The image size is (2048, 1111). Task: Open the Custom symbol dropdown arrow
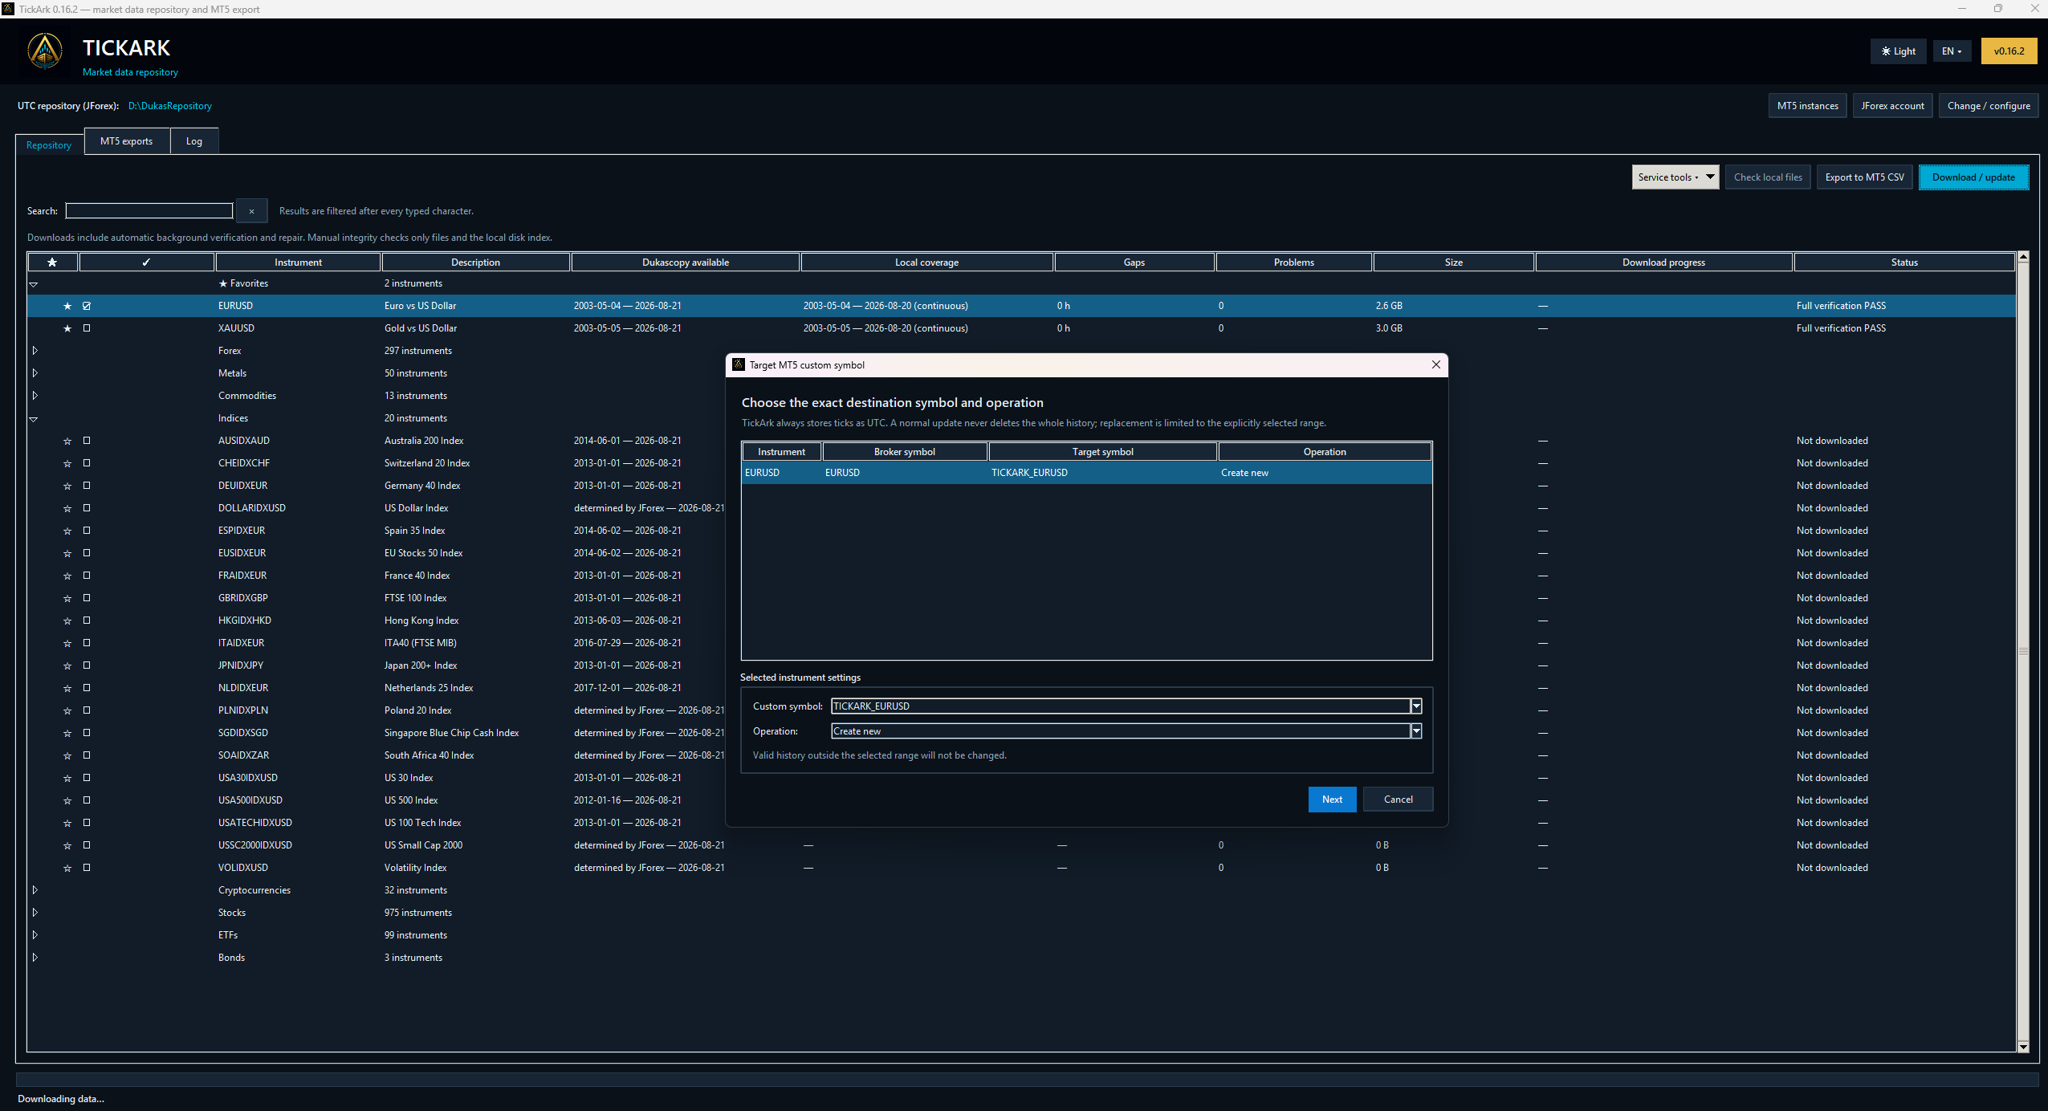pos(1416,706)
